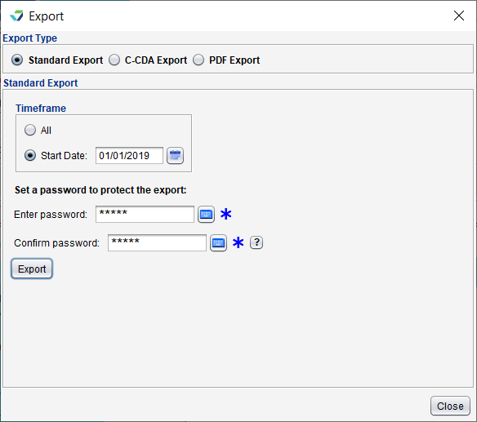Viewport: 477px width, 422px height.
Task: Click the application logo in title bar
Action: (x=16, y=16)
